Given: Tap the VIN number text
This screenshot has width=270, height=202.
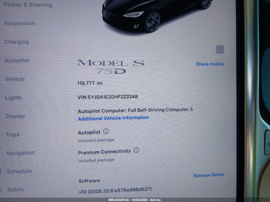Looking at the screenshot, I should (x=108, y=97).
